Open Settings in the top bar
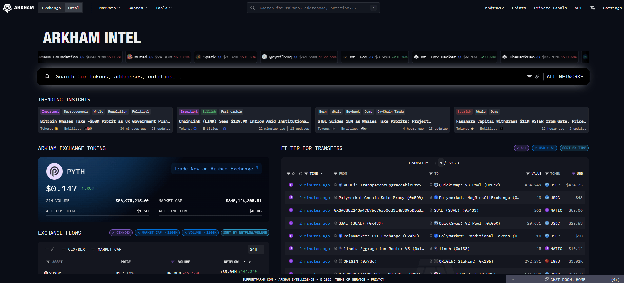Image resolution: width=624 pixels, height=283 pixels. pos(612,8)
